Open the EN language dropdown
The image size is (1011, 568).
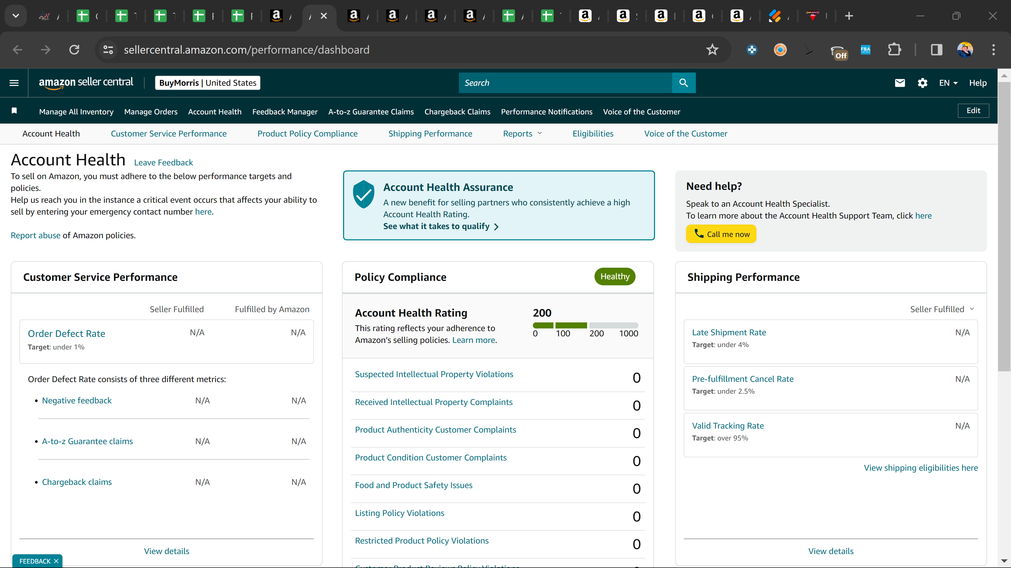[948, 83]
